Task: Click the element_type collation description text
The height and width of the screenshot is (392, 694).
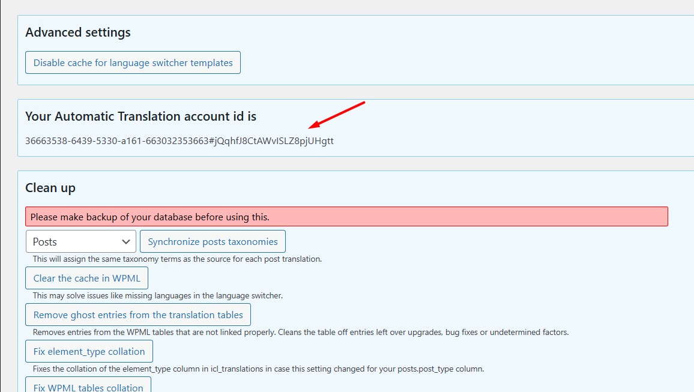Action: point(258,369)
